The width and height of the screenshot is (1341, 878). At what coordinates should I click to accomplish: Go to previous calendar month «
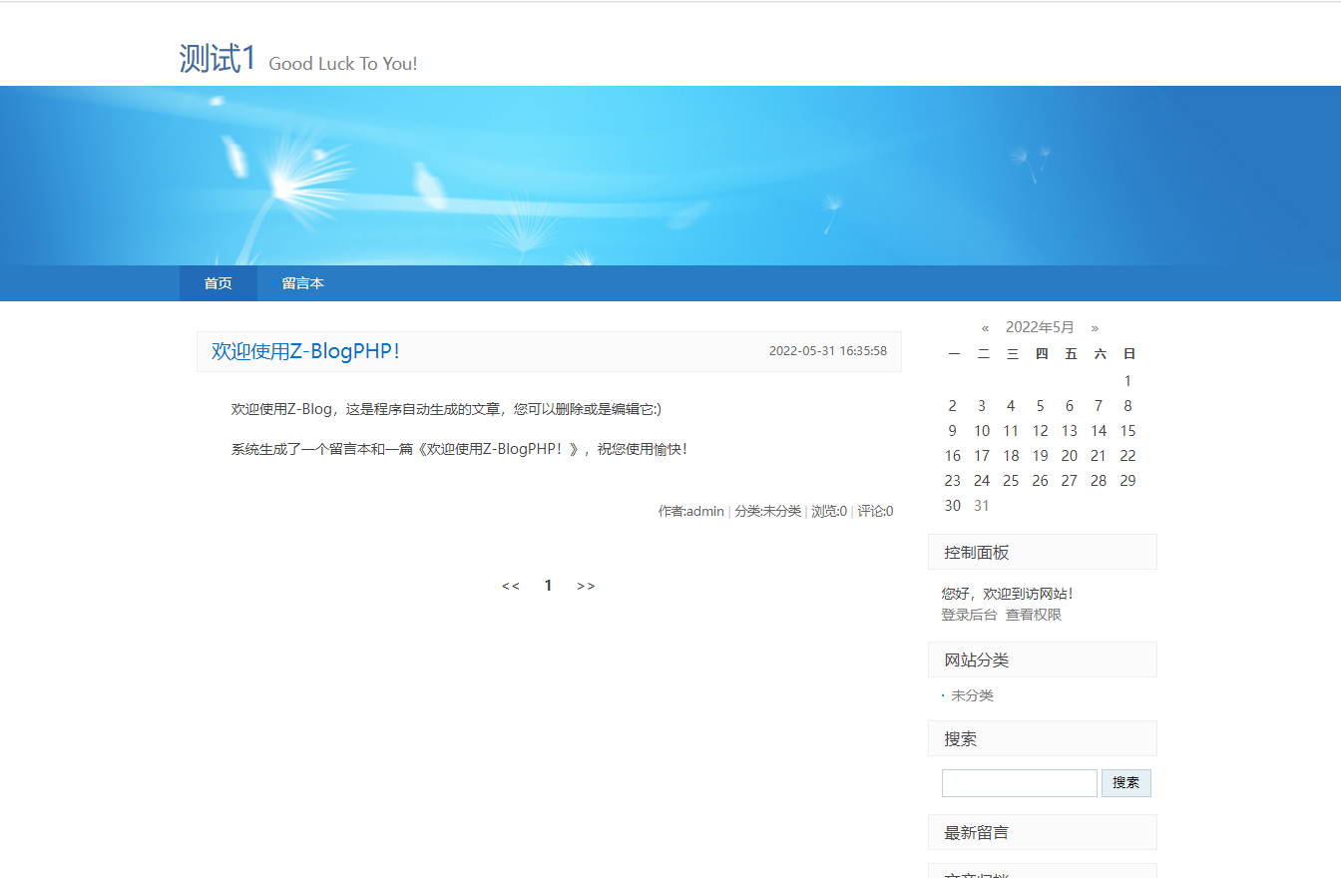point(985,327)
